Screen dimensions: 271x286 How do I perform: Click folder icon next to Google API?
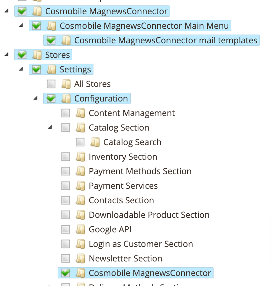[80, 230]
